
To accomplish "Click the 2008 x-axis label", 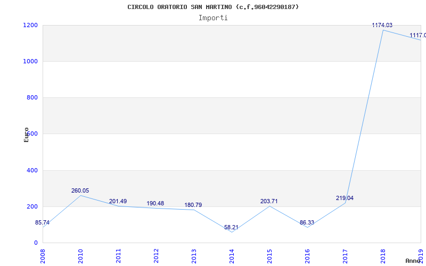I will 43,256.
